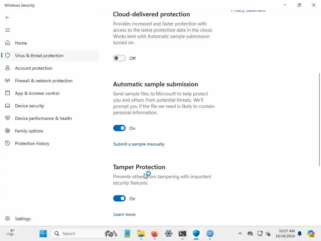Restore down the Windows Security window
The image size is (321, 241).
(x=299, y=5)
